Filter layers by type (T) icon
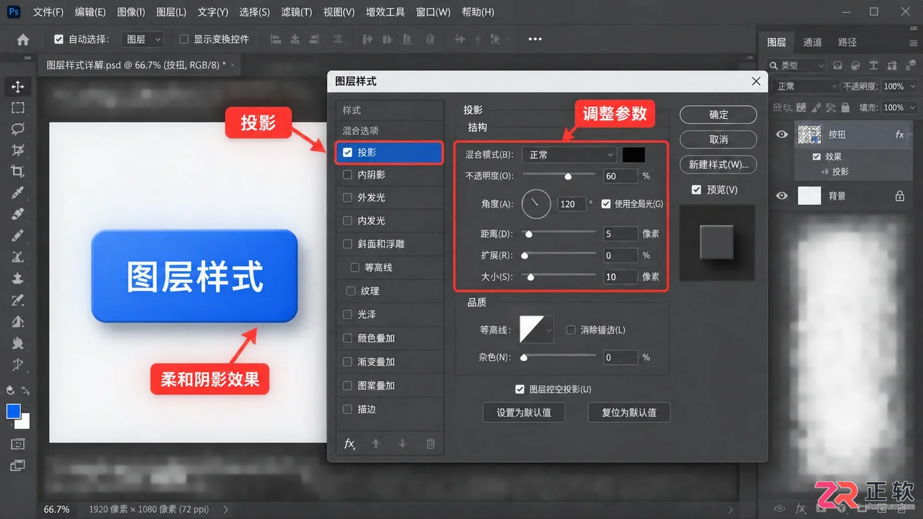Viewport: 923px width, 519px height. tap(873, 65)
